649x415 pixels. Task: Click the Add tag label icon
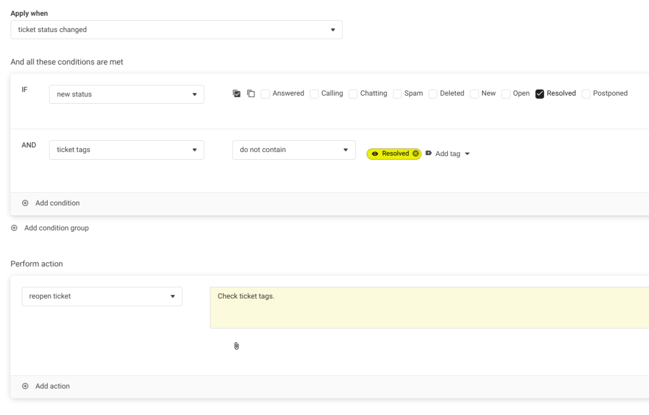pos(429,153)
